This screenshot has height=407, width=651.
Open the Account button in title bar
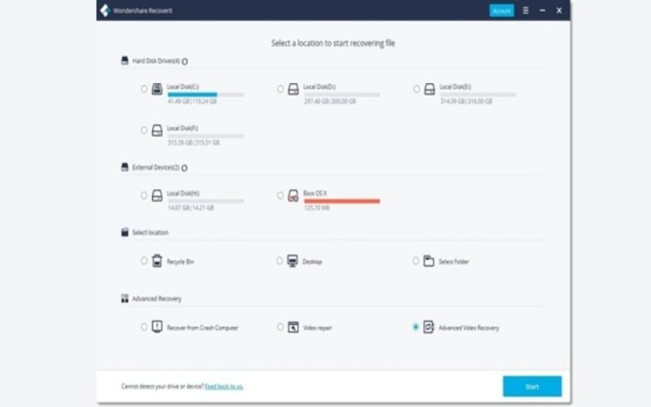[x=501, y=11]
